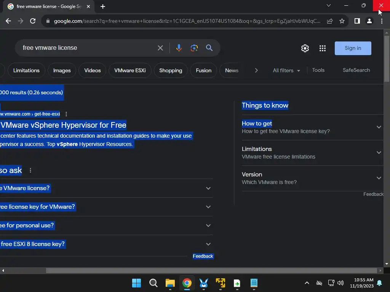Select the Fusion filter chip
Image resolution: width=390 pixels, height=292 pixels.
pyautogui.click(x=203, y=70)
